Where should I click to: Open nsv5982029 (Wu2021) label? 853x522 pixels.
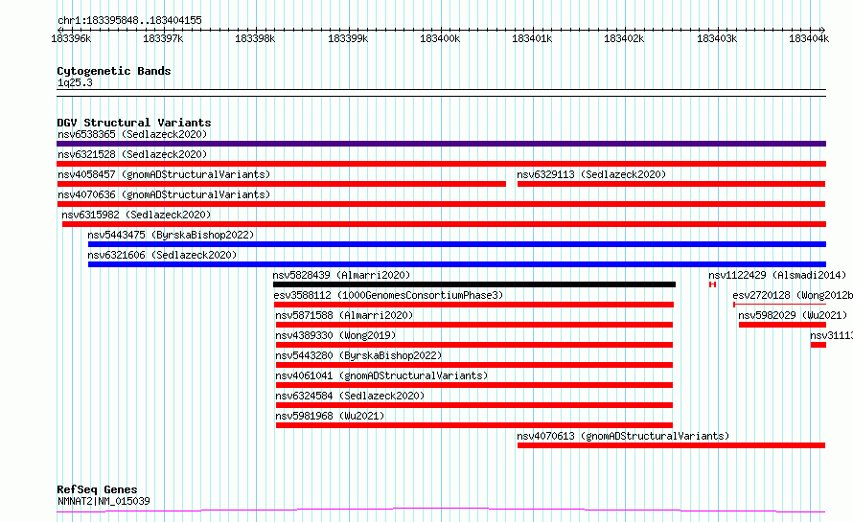pos(793,315)
